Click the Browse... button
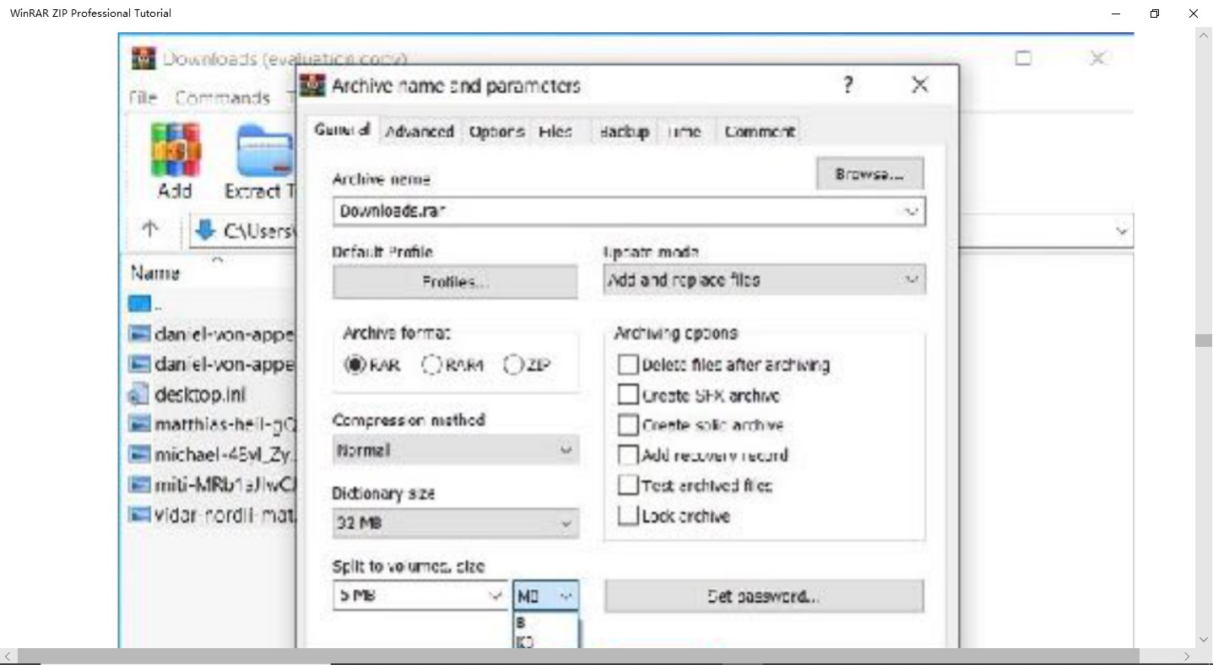 point(869,174)
